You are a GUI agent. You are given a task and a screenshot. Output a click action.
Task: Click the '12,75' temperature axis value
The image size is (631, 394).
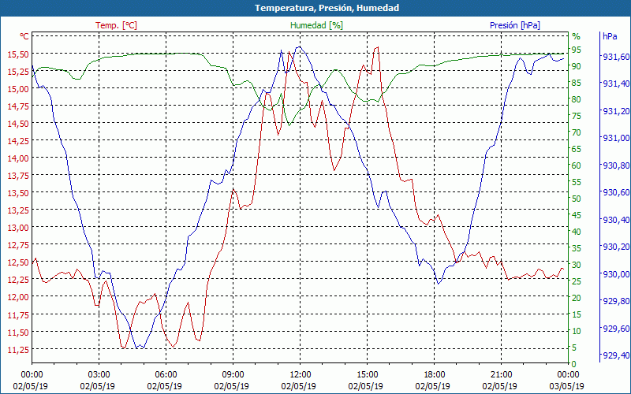[17, 245]
